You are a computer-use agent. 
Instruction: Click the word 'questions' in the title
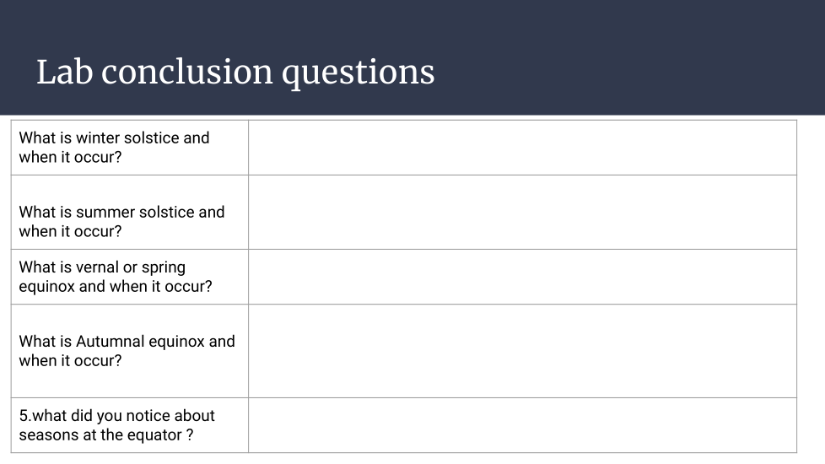[x=358, y=73]
